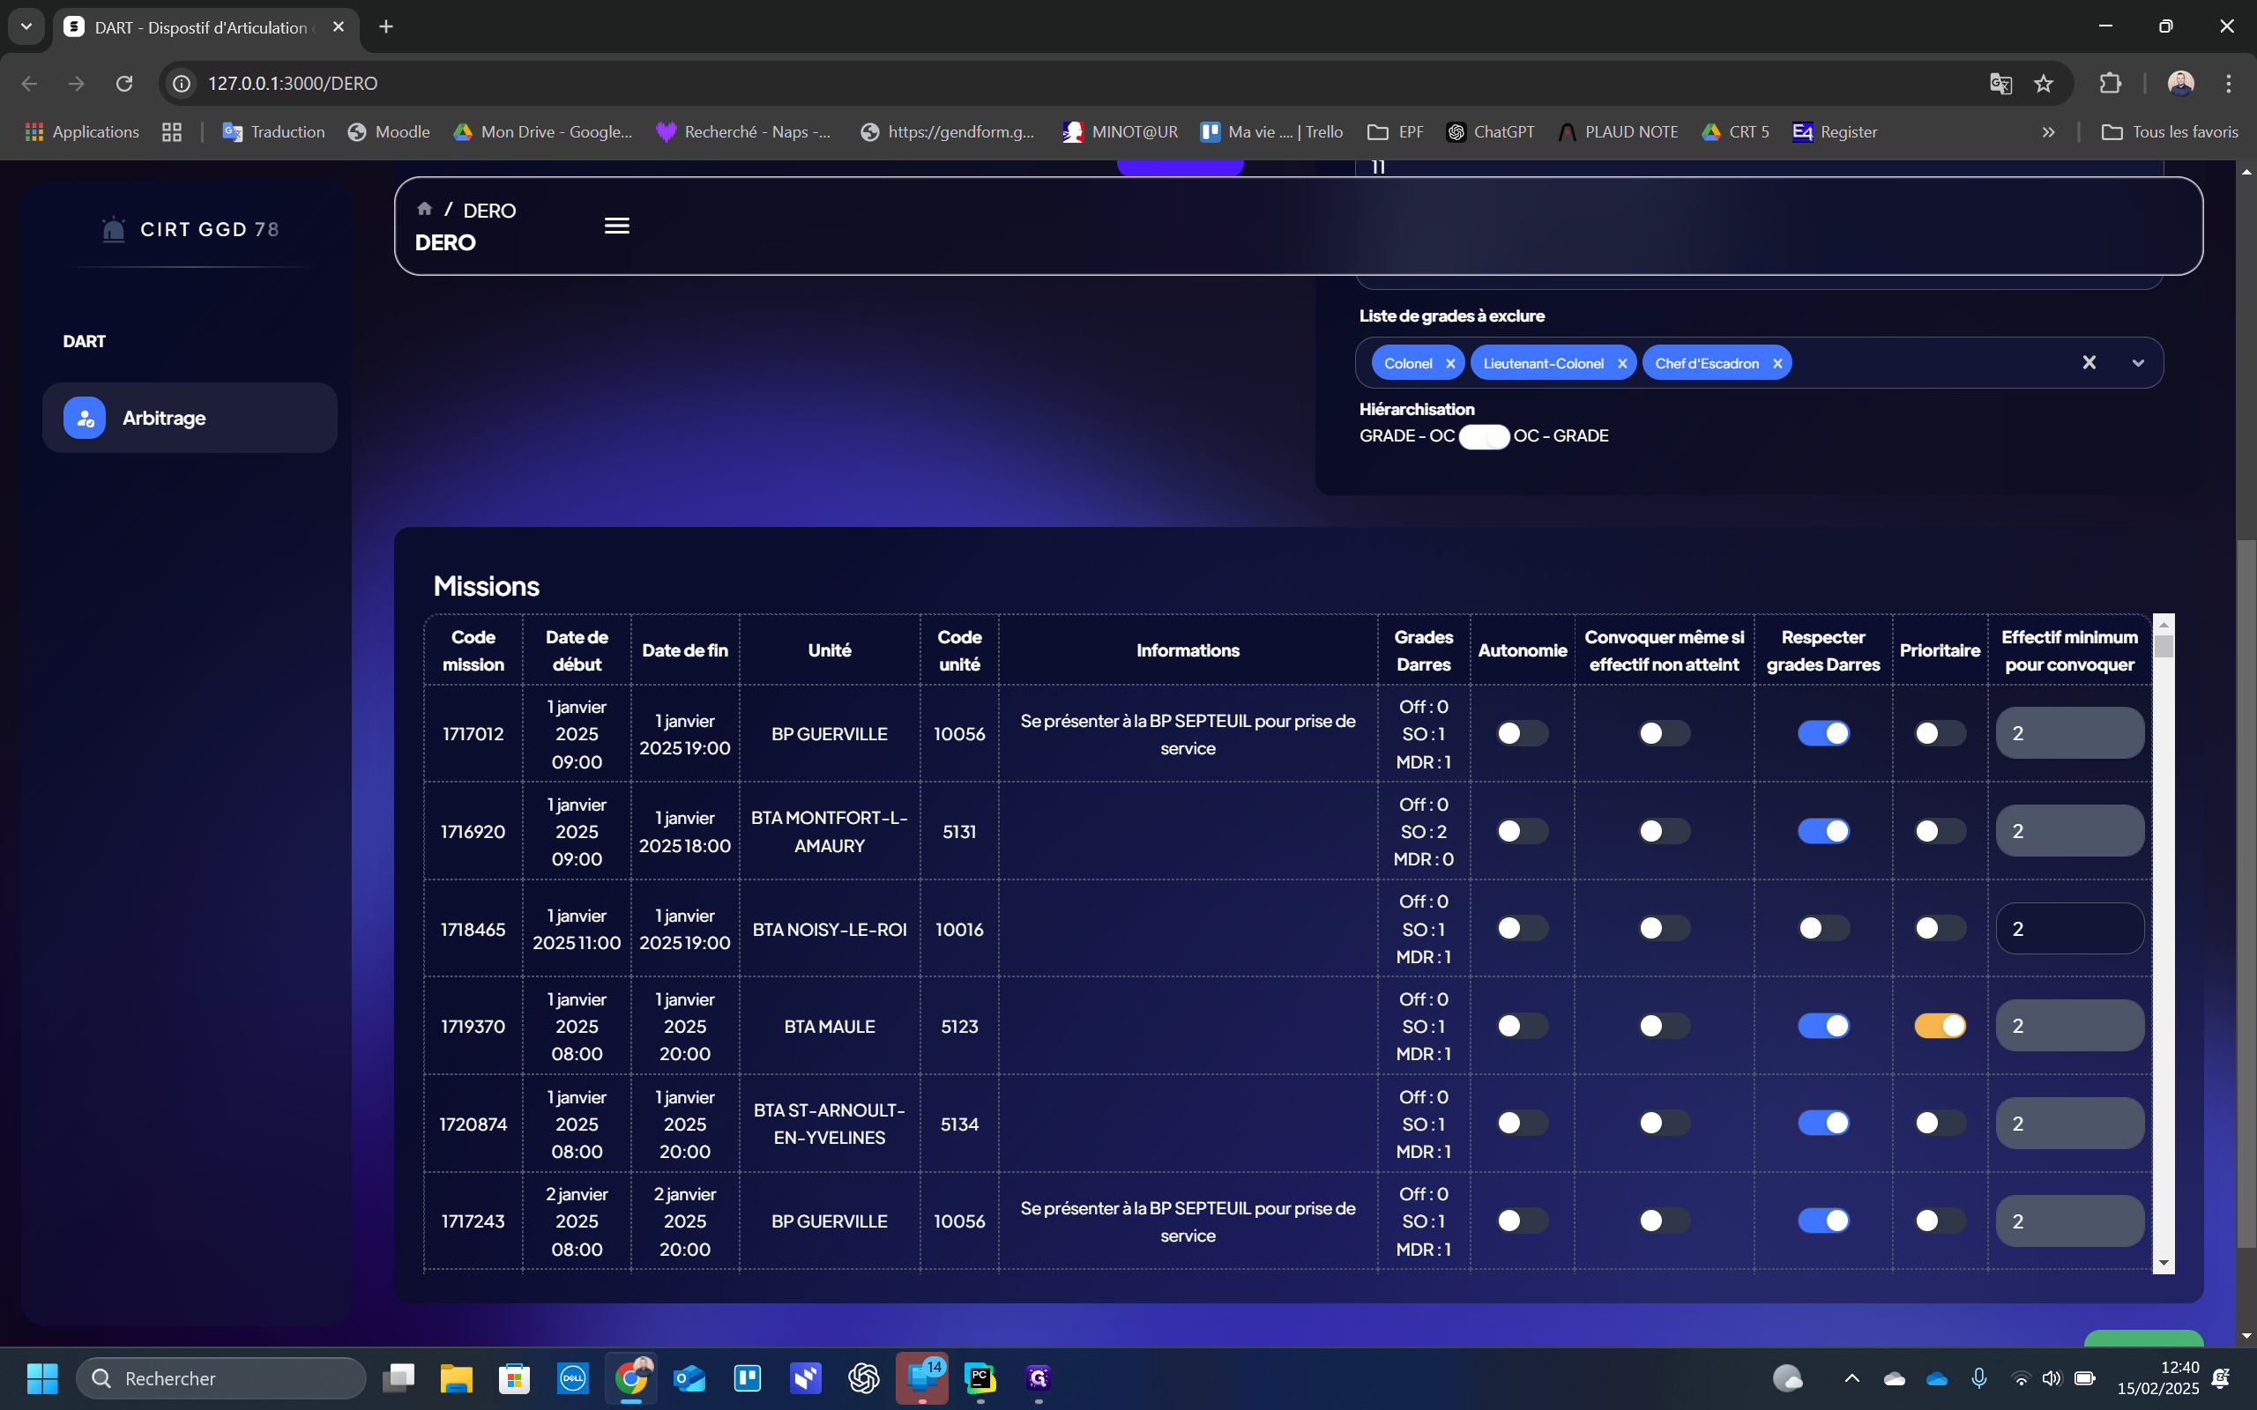Bookmark this page with the star
The height and width of the screenshot is (1410, 2257).
tap(2044, 83)
